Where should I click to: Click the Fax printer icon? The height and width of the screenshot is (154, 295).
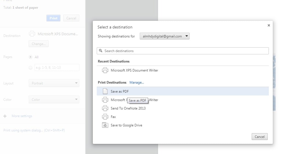pyautogui.click(x=105, y=117)
